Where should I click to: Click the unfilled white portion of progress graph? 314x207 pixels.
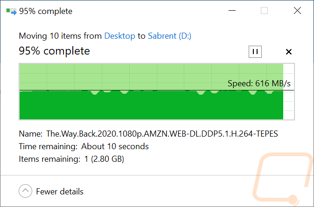289,107
